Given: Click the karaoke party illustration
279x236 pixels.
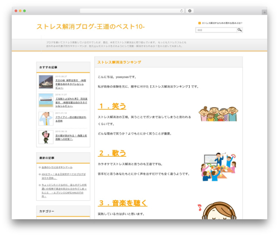Looking at the screenshot, I should click(218, 167).
